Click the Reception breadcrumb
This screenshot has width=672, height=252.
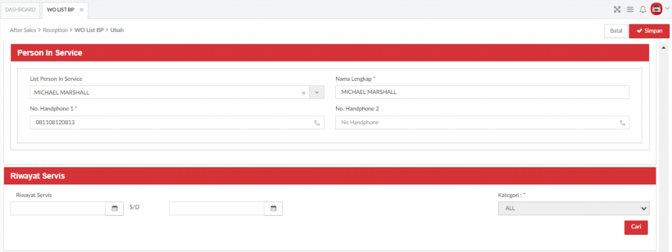coord(55,30)
